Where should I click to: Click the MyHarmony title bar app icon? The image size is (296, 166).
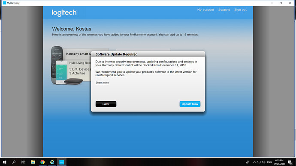pos(5,3)
